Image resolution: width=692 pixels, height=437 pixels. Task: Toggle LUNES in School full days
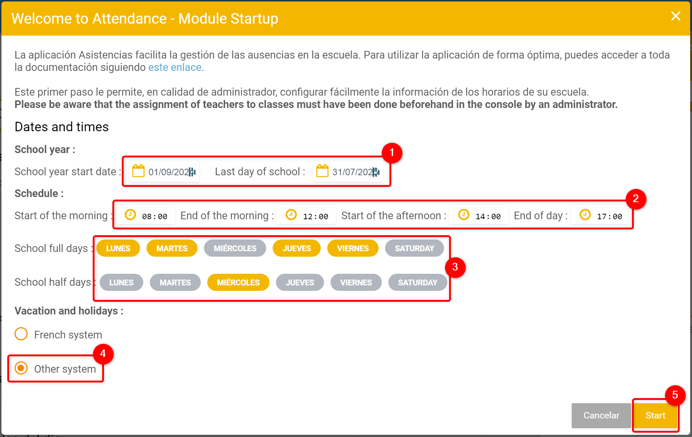click(x=118, y=248)
